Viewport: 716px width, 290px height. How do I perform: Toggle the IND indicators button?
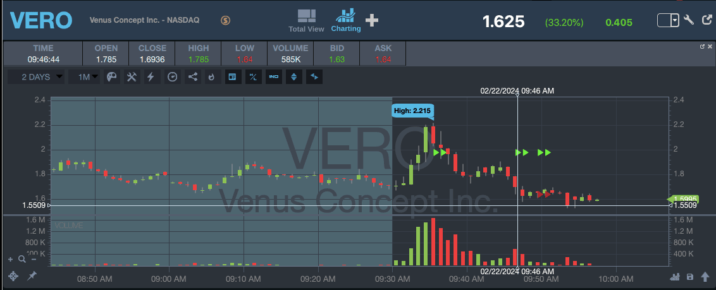273,77
